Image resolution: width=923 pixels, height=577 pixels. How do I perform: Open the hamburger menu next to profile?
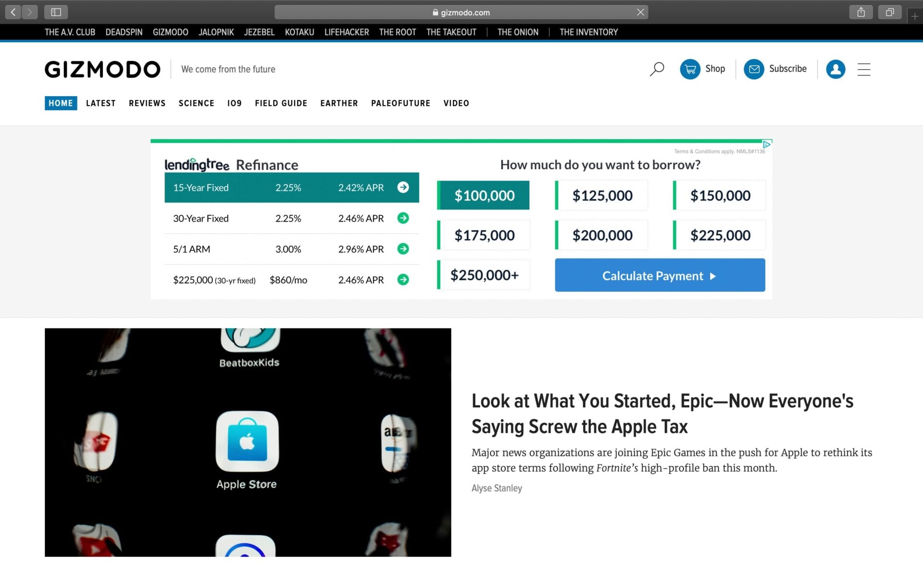click(864, 69)
